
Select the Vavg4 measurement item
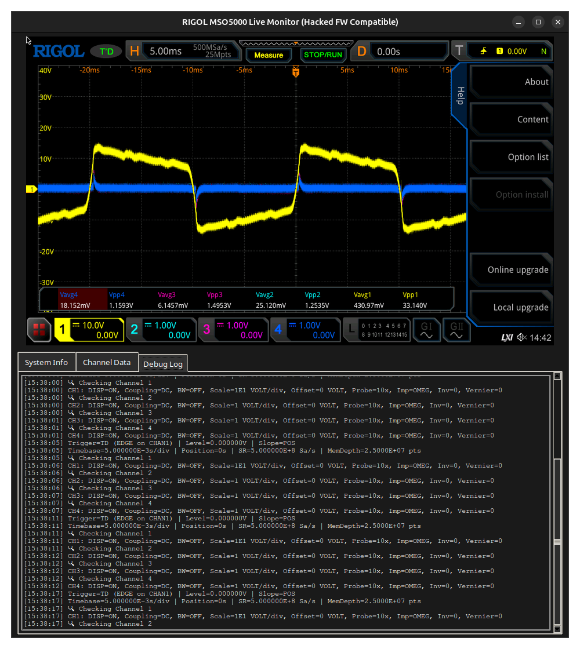[82, 300]
